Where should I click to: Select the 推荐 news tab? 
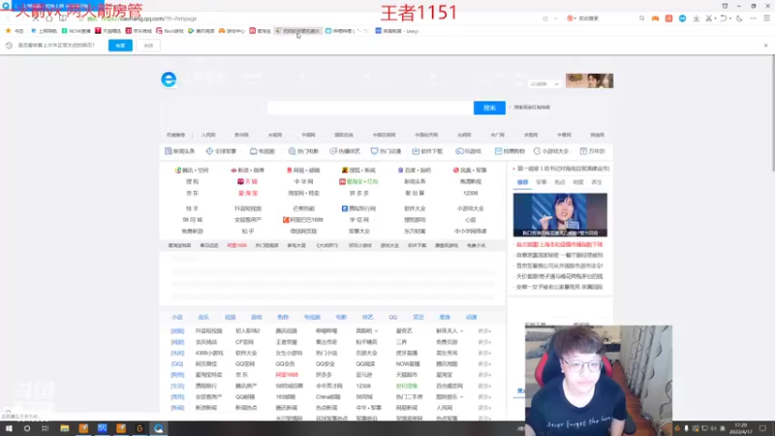522,182
